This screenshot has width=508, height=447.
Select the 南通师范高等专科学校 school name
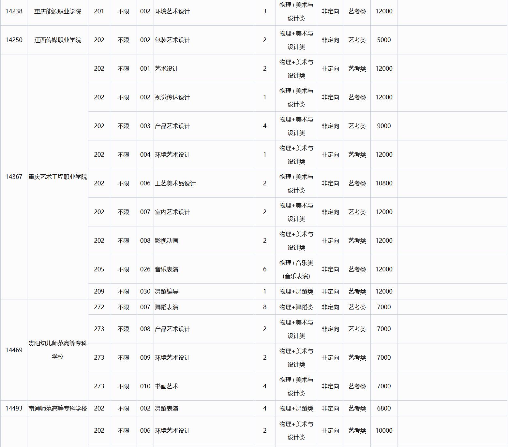(57, 409)
